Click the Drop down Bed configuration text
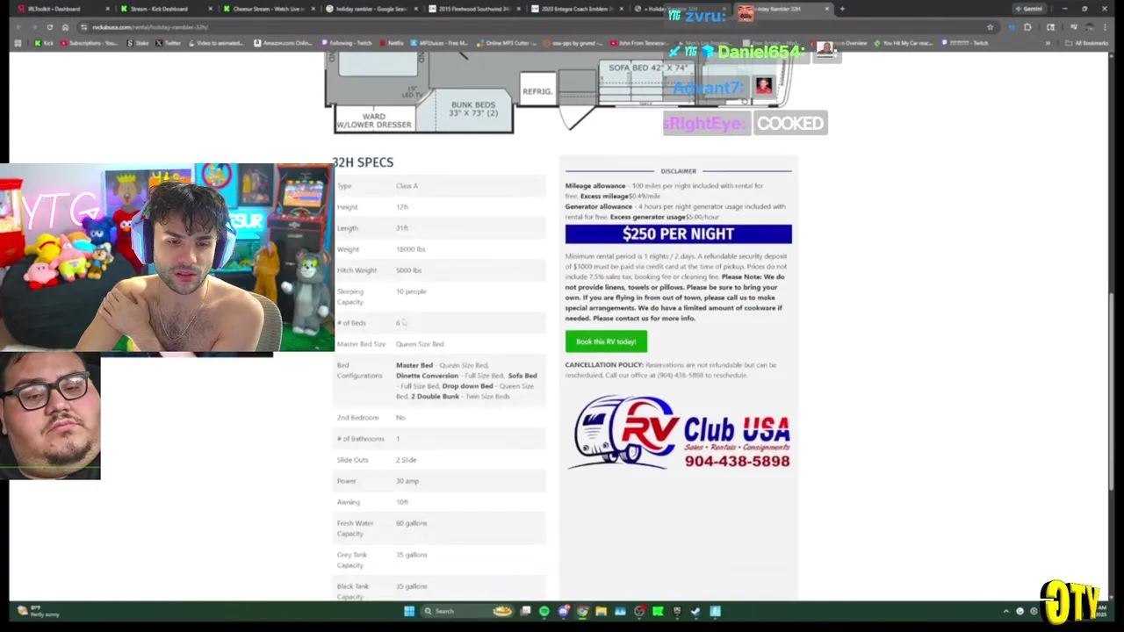Screen dimensions: 1124x632 467,386
